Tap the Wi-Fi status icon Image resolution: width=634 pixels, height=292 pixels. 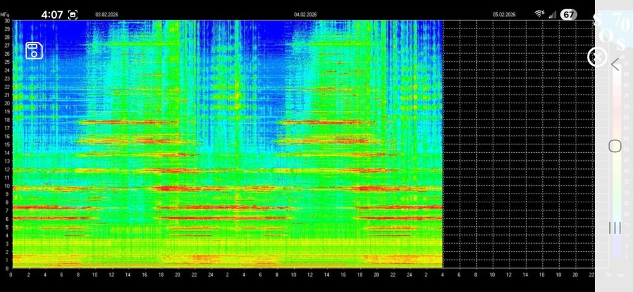[539, 14]
